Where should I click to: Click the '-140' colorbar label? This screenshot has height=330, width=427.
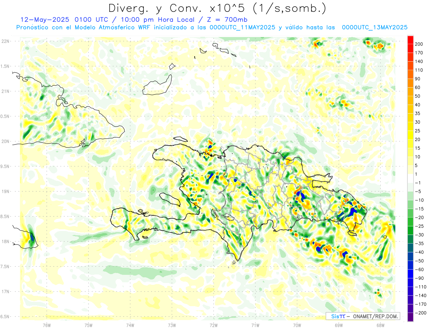click(421, 295)
